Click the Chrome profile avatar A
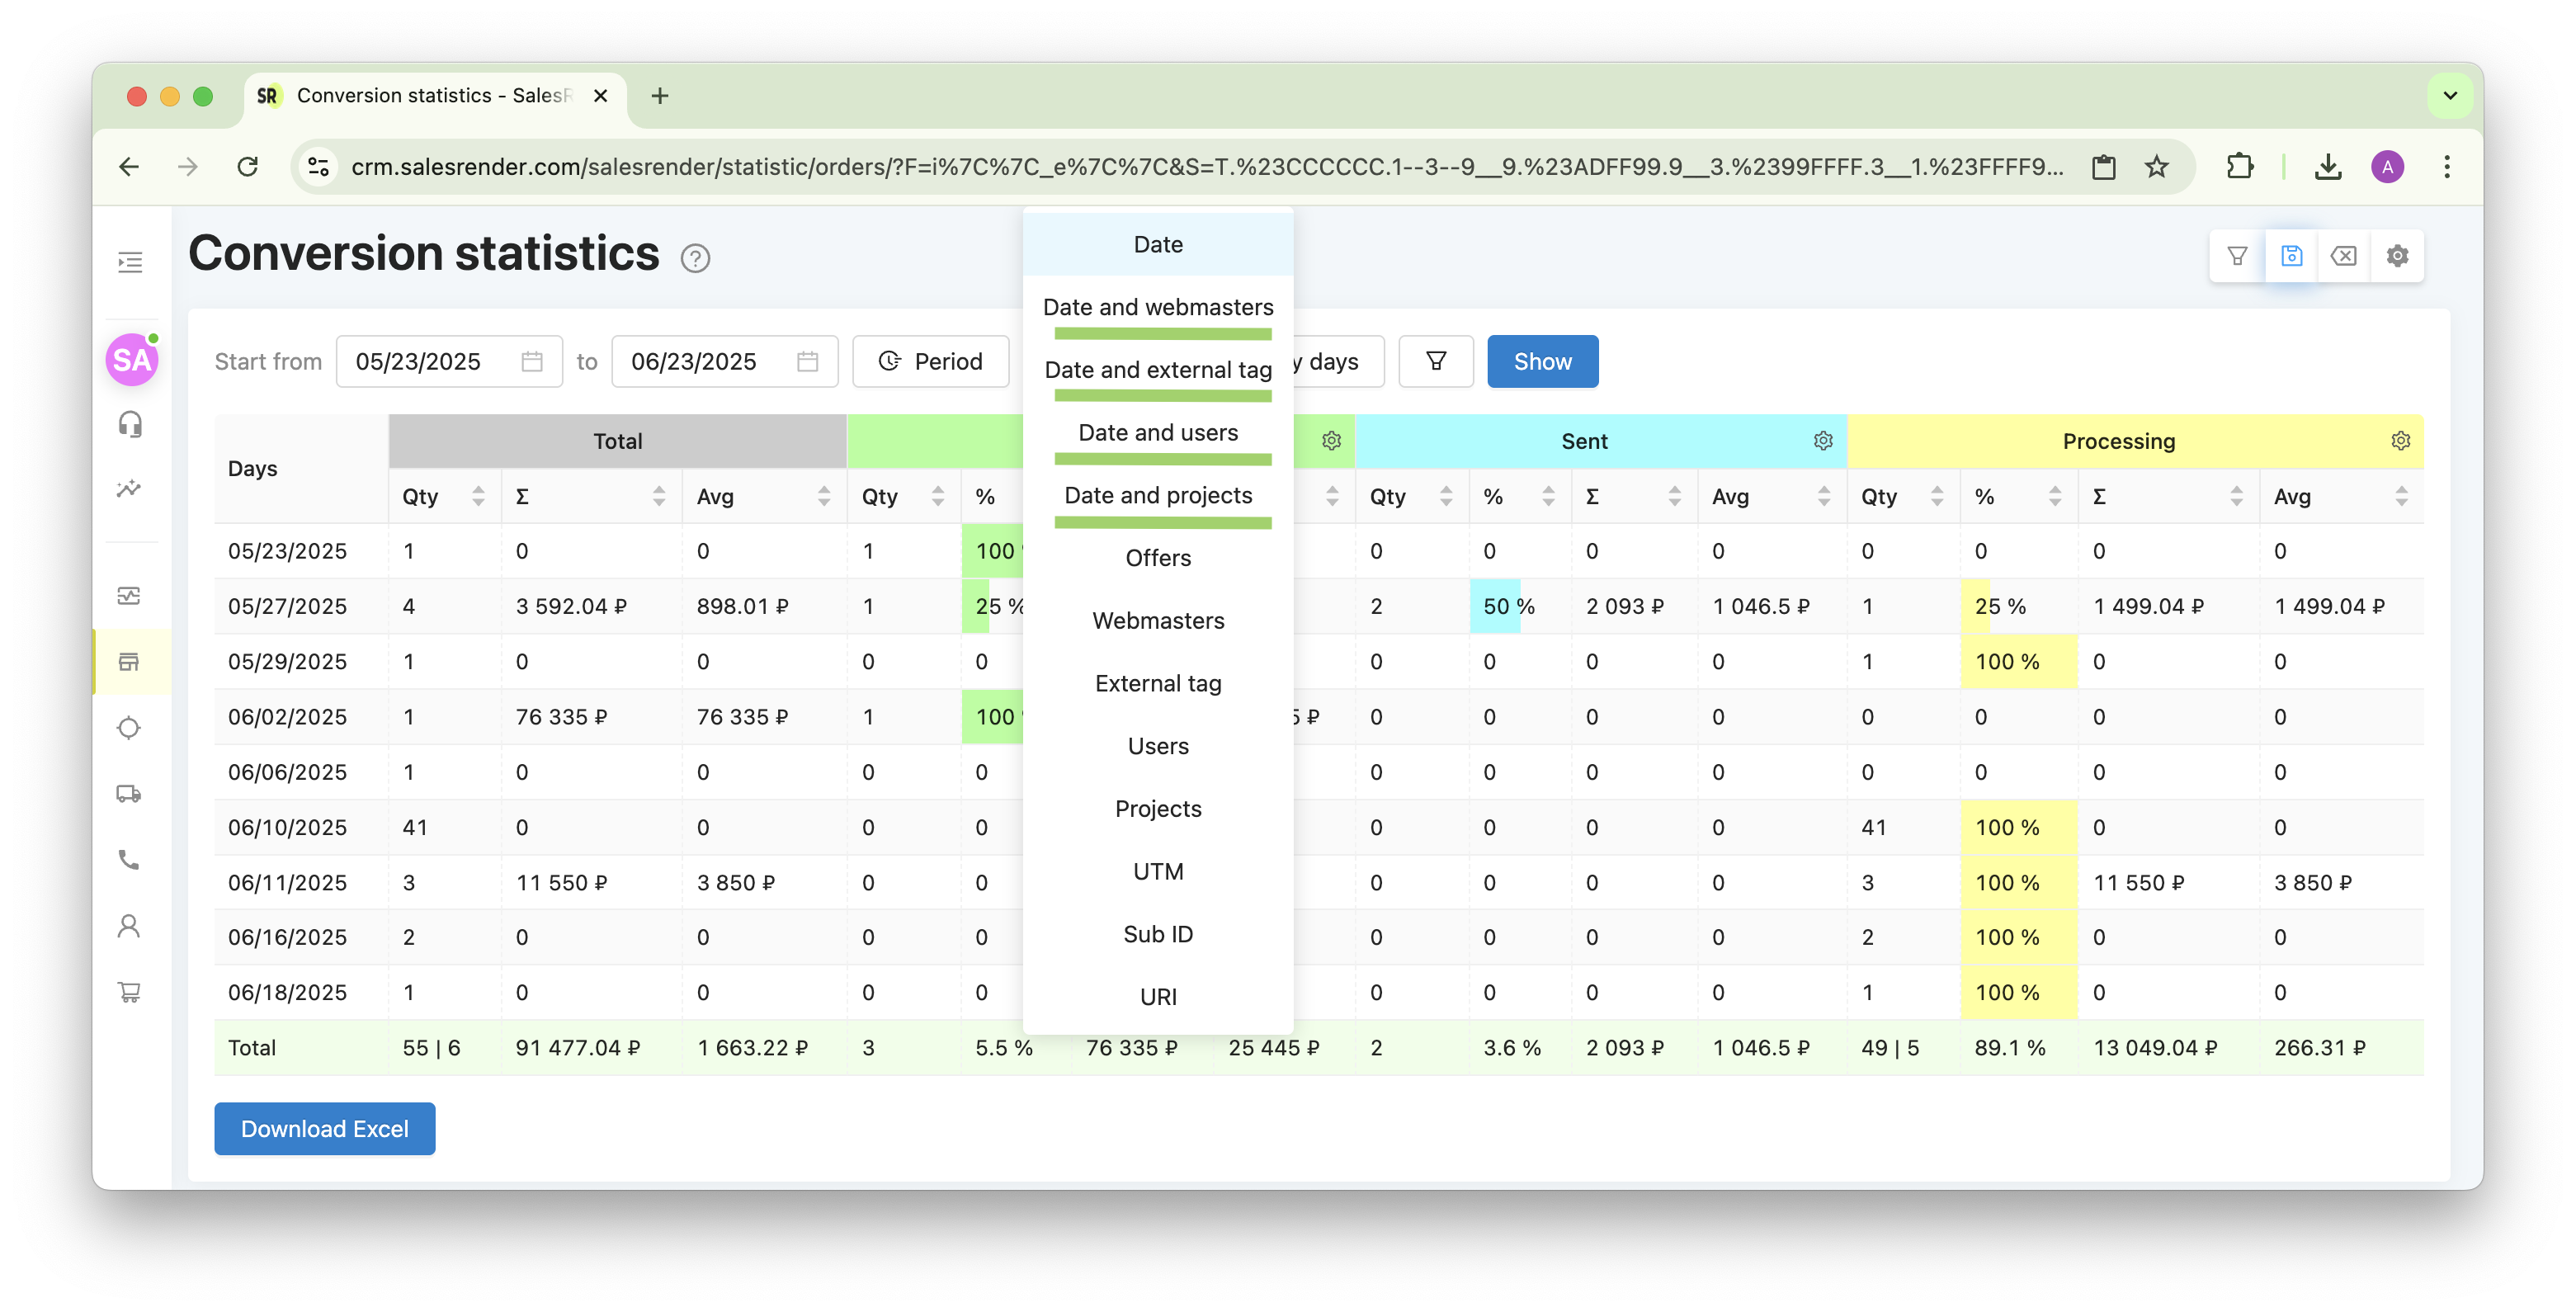The height and width of the screenshot is (1312, 2576). [2387, 166]
